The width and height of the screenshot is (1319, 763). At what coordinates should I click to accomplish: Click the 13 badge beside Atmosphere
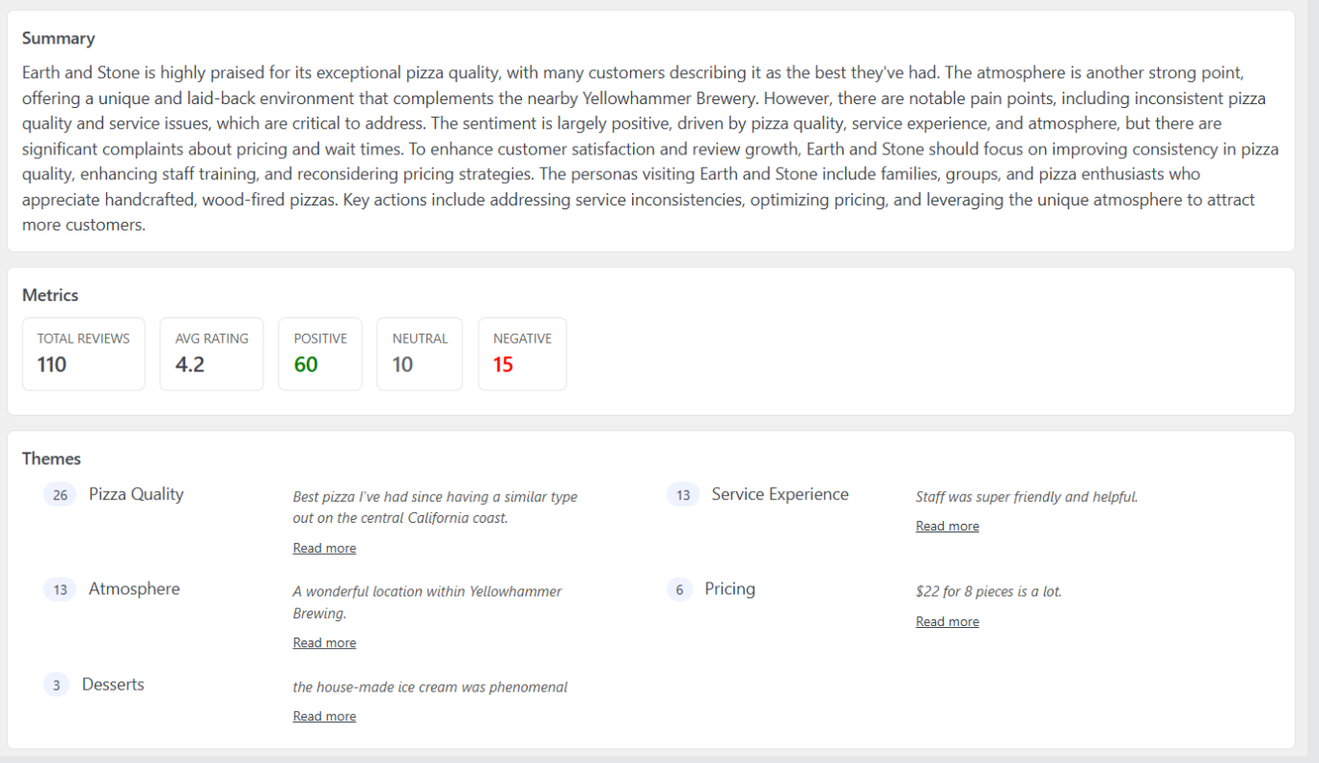click(x=60, y=589)
